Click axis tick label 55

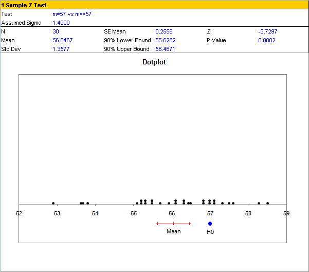(134, 213)
